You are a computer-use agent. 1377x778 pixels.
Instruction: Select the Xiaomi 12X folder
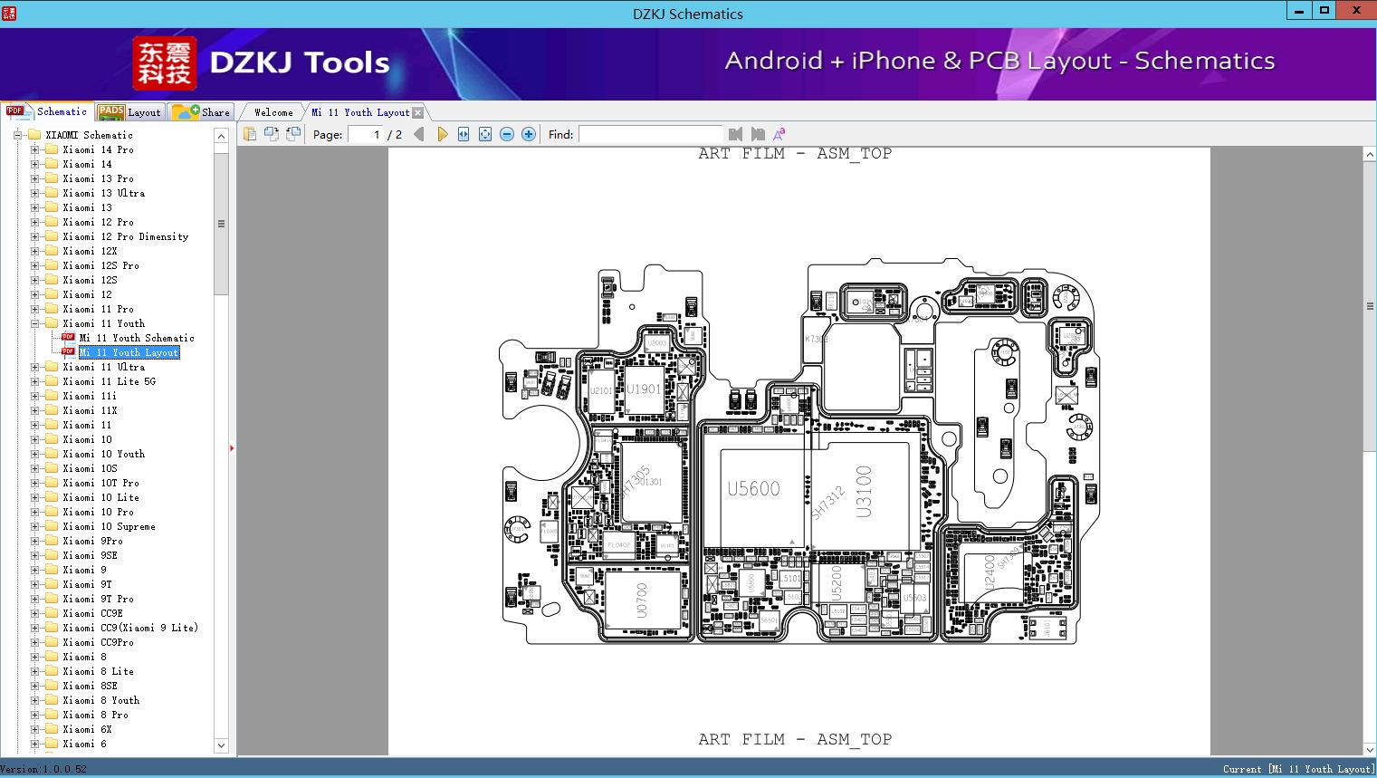coord(91,251)
